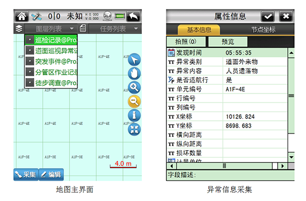Choose the yellow zoom out magnifier
This screenshot has width=306, height=201.
click(134, 101)
